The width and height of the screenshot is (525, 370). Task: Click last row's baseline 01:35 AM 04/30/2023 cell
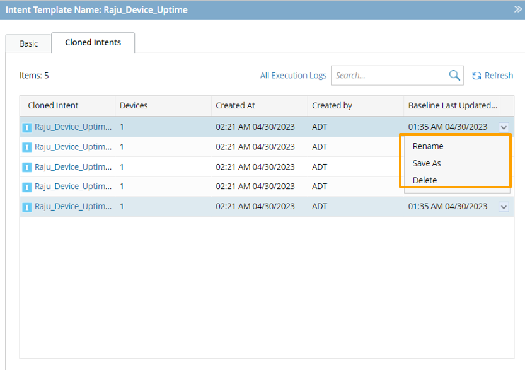click(x=447, y=206)
